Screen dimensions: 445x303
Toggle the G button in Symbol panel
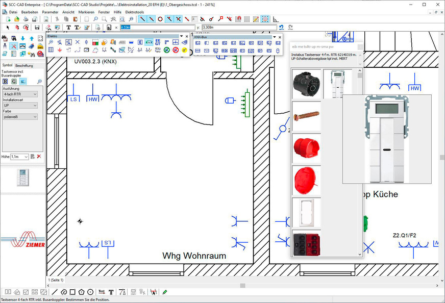[14, 81]
